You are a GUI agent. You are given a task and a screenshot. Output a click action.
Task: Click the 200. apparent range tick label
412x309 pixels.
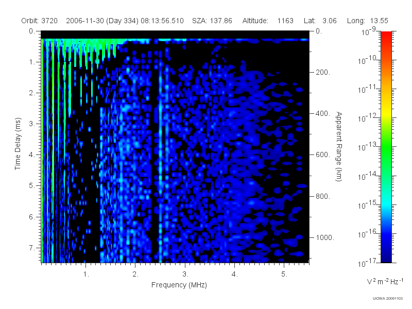pos(323,72)
